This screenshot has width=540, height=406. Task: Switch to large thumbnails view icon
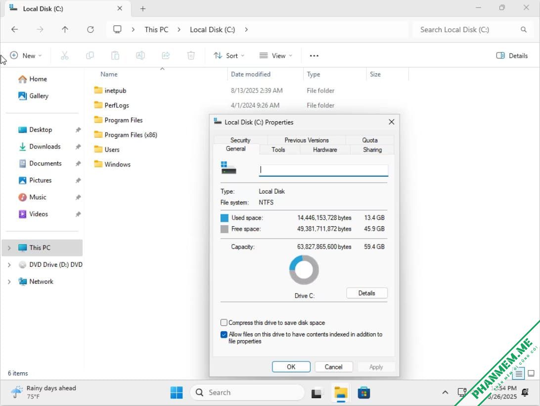(531, 373)
